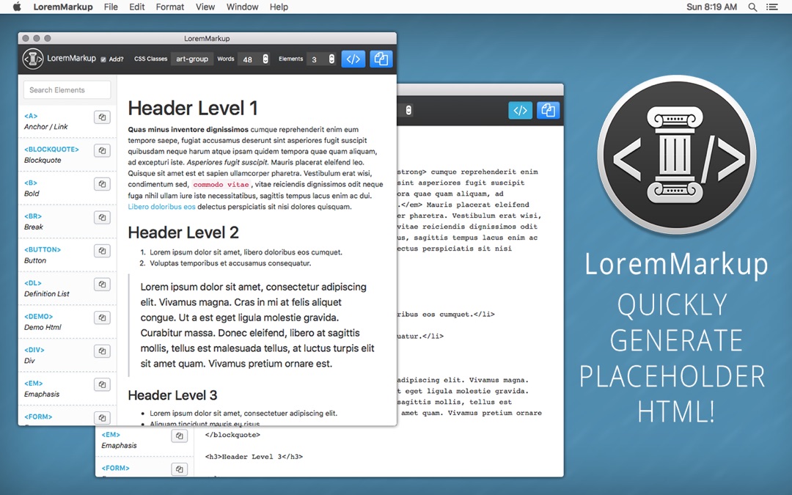The width and height of the screenshot is (792, 495).
Task: Open the Edit menu
Action: tap(137, 7)
